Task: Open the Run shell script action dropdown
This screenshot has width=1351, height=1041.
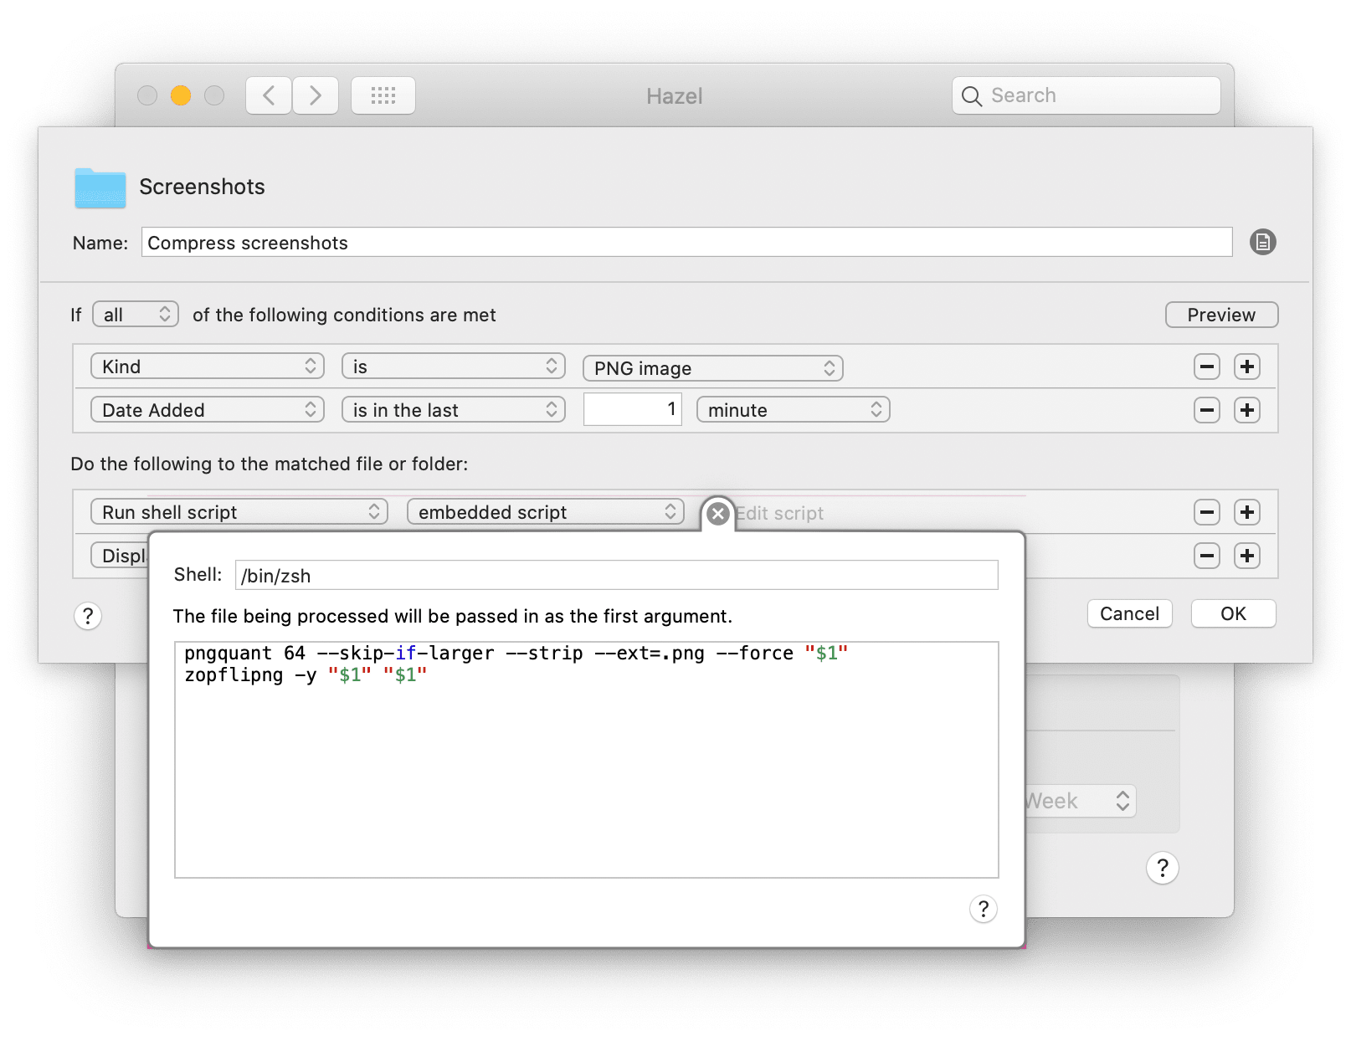Action: pyautogui.click(x=239, y=512)
